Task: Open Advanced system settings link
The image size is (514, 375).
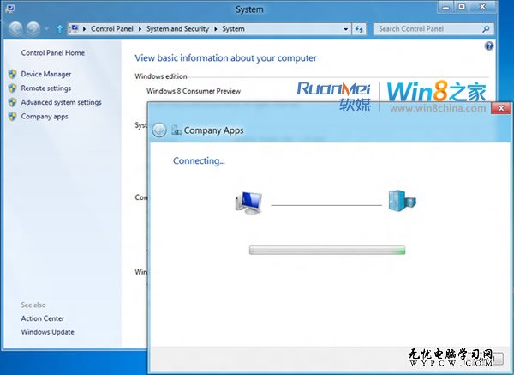Action: tap(62, 102)
